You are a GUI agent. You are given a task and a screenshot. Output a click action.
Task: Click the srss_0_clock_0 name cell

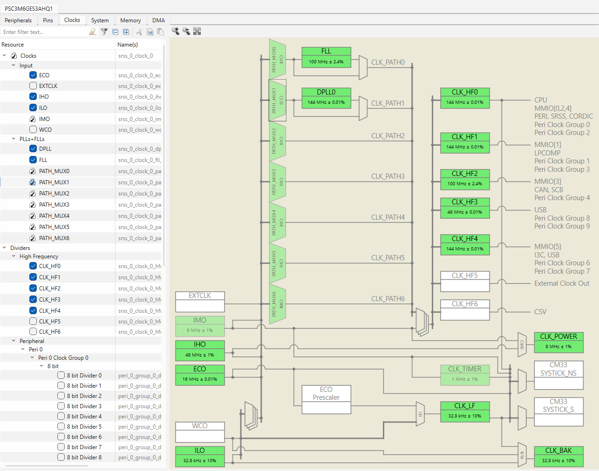tap(138, 56)
